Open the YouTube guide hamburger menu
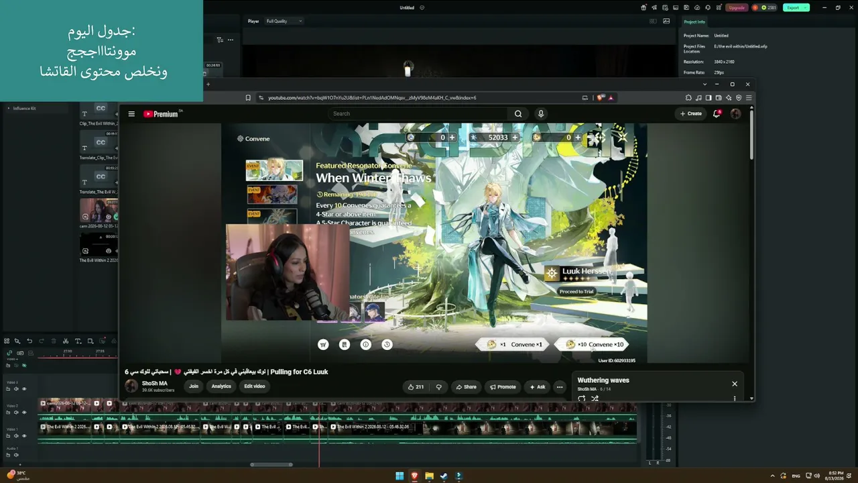858x483 pixels. [131, 114]
